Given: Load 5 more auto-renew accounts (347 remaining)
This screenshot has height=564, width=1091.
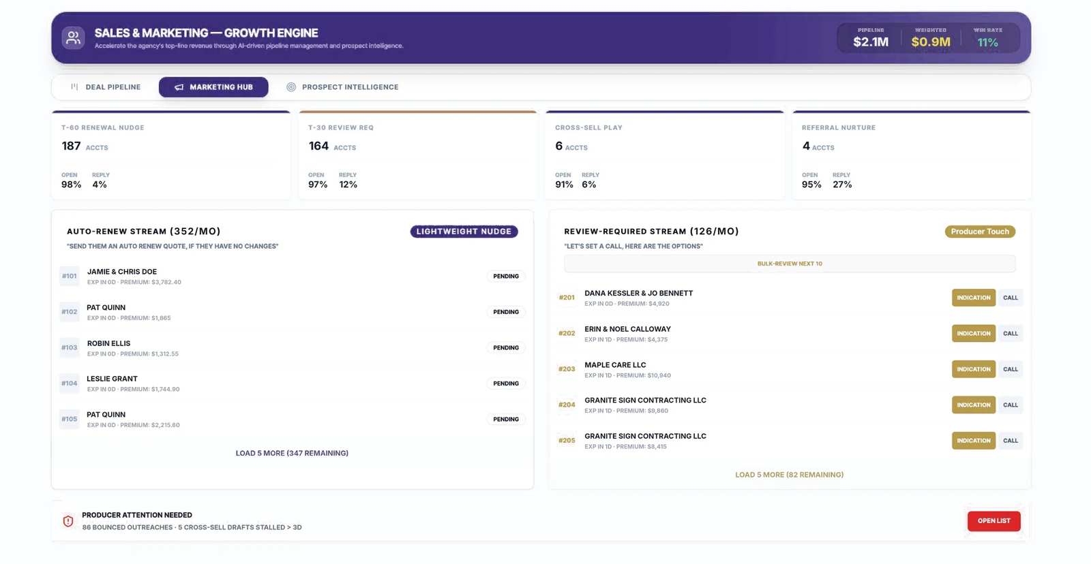Looking at the screenshot, I should tap(292, 453).
